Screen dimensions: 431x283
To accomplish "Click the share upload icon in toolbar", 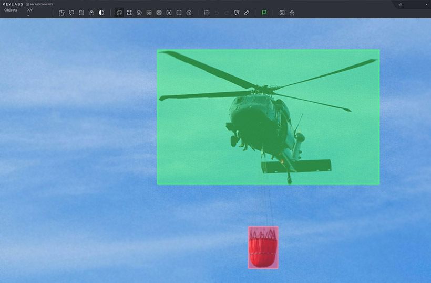I will [292, 13].
